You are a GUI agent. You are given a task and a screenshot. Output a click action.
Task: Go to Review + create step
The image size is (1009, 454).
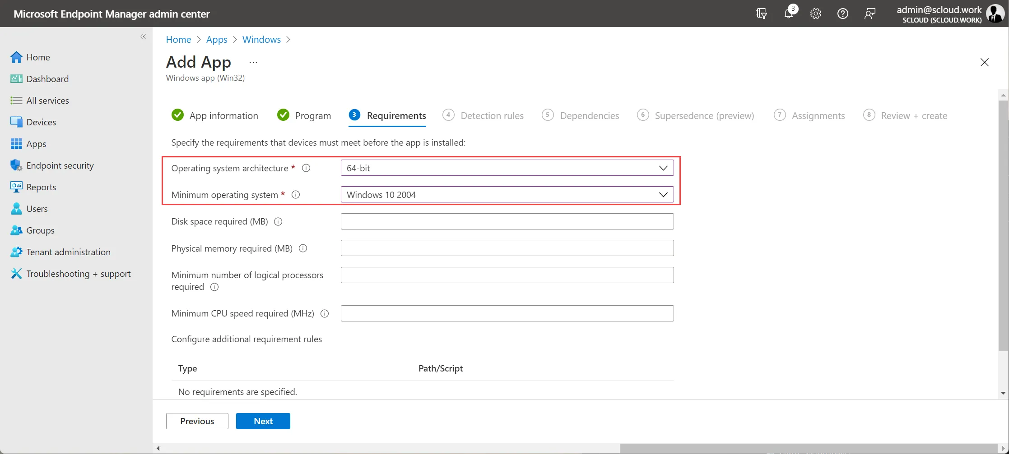tap(905, 116)
